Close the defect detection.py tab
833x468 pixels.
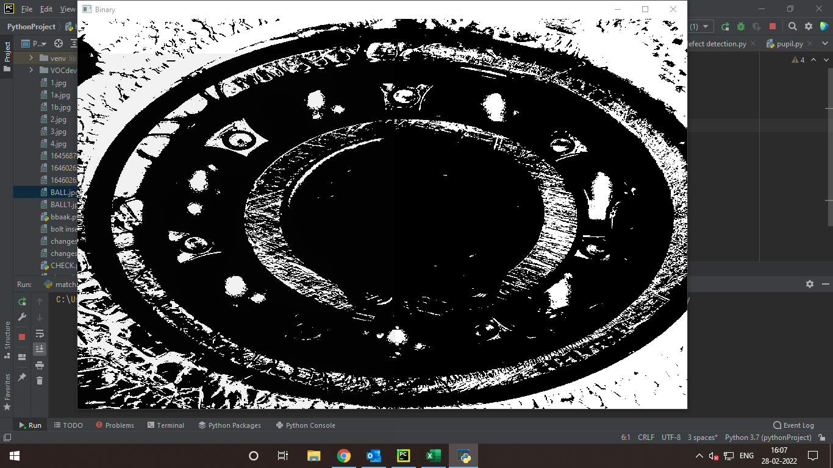pos(753,44)
